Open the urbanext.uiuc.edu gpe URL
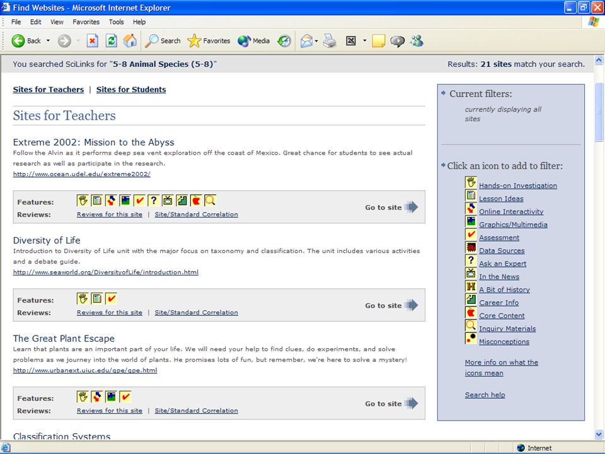605x454 pixels. [x=85, y=370]
